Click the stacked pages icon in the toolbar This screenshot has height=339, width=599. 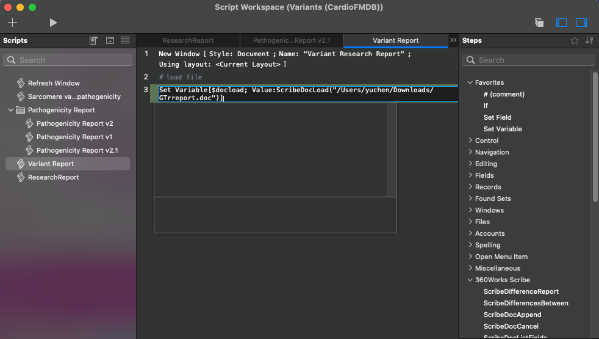coord(539,23)
